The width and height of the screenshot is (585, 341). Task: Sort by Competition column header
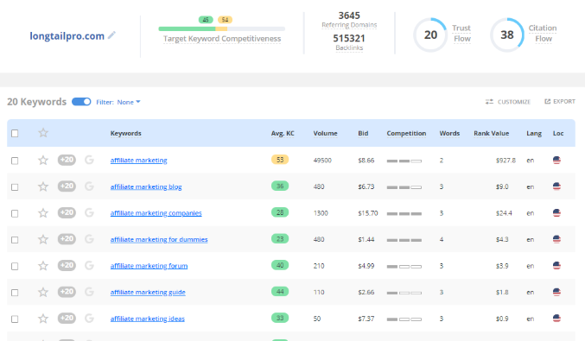[x=406, y=134]
